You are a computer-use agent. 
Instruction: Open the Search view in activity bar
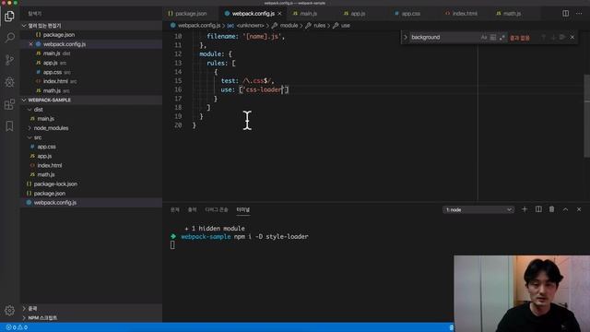pos(10,37)
